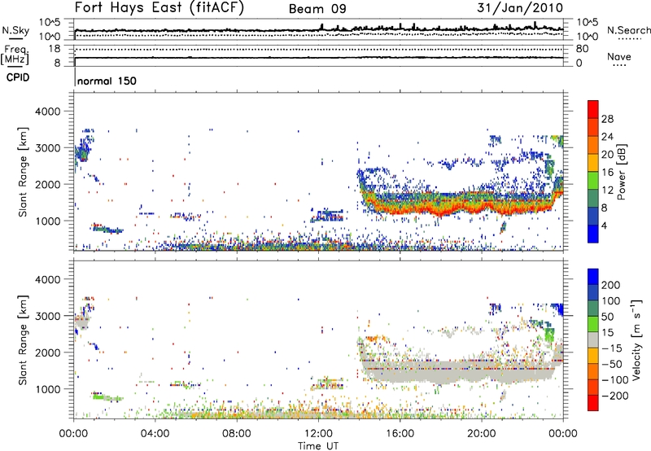Viewport: 651px width, 451px height.
Task: Click the '28' tick on Power scale
Action: click(x=607, y=119)
